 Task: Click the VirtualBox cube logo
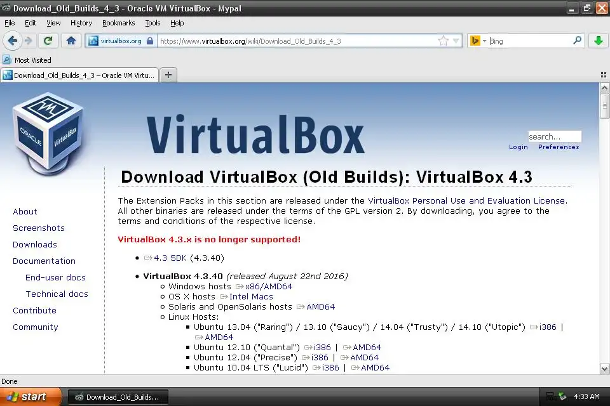tap(49, 133)
